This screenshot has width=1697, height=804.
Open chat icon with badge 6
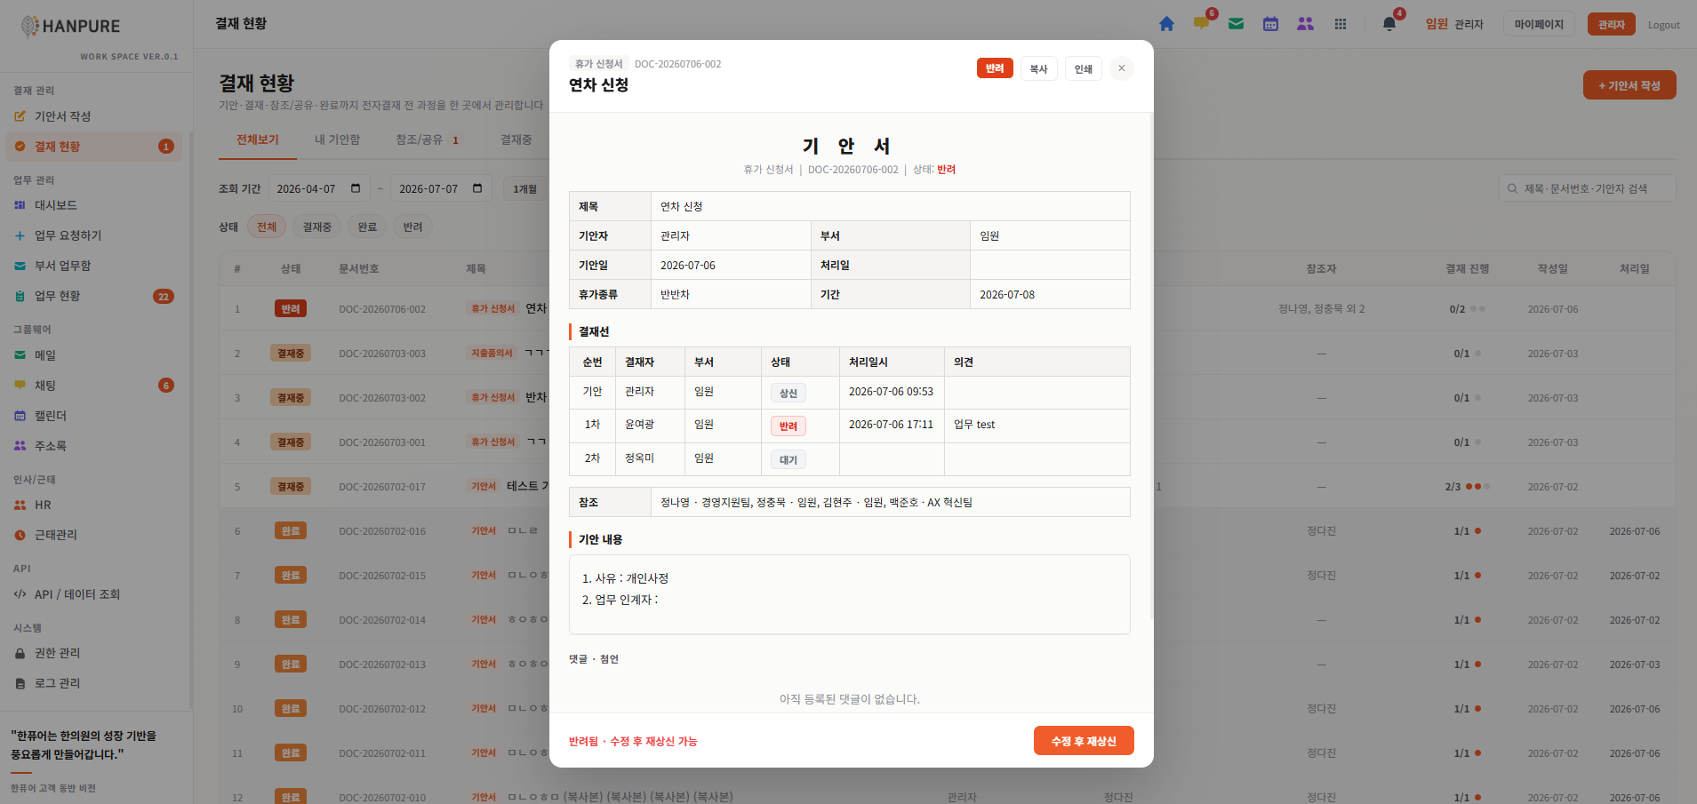pyautogui.click(x=1201, y=24)
